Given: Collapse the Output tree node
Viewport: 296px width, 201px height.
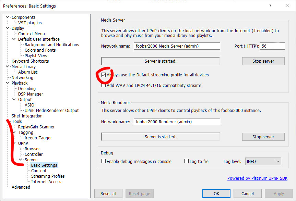Looking at the screenshot, I should click(14, 100).
